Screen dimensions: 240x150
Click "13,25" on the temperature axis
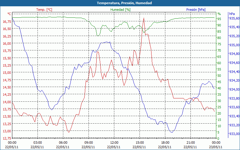click(7, 124)
